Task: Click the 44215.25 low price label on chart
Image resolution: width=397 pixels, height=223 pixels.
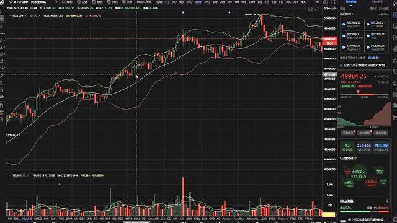Action: (14, 135)
